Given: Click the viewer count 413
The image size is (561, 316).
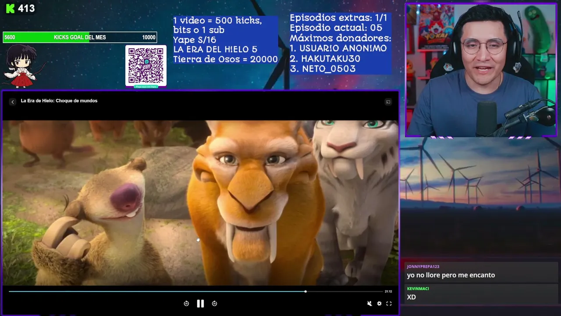Looking at the screenshot, I should [x=26, y=8].
